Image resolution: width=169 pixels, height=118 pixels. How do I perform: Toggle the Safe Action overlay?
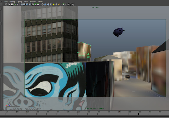(35, 4)
